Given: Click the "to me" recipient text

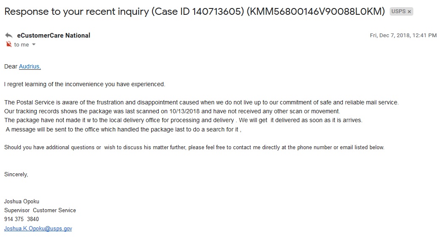Looking at the screenshot, I should (22, 45).
